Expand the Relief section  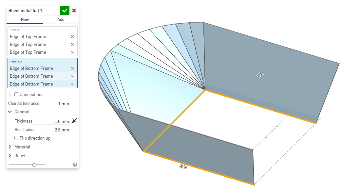pyautogui.click(x=10, y=156)
